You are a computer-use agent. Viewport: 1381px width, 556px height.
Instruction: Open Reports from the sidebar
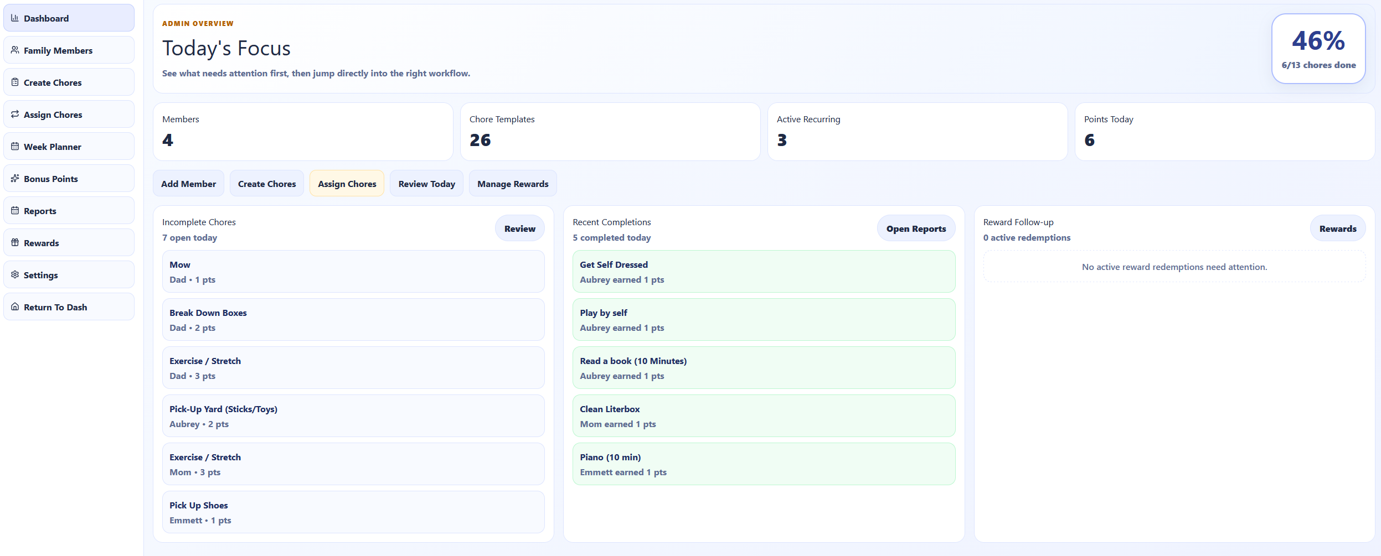[x=69, y=211]
